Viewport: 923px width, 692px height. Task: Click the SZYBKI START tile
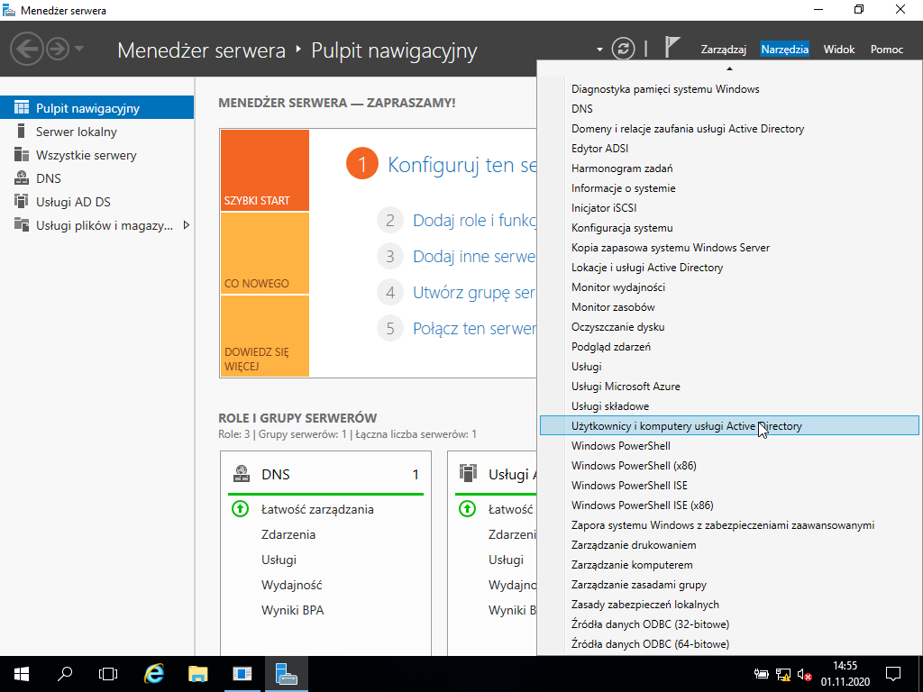coord(264,170)
